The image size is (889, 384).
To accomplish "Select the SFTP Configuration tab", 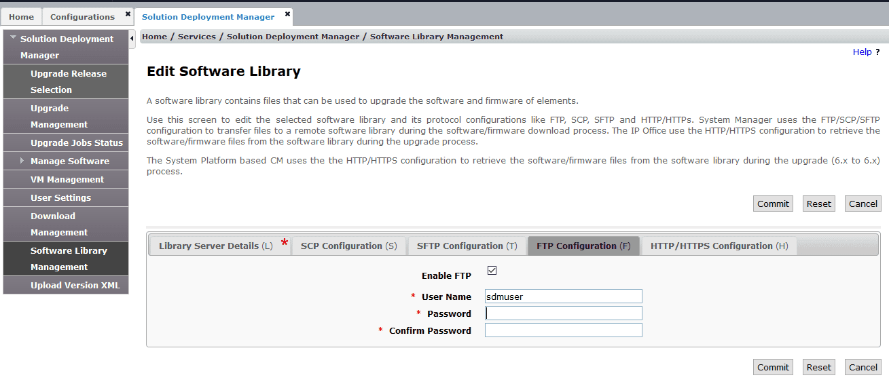I will pos(467,246).
